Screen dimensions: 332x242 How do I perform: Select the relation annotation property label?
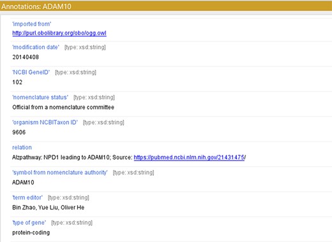(22, 147)
